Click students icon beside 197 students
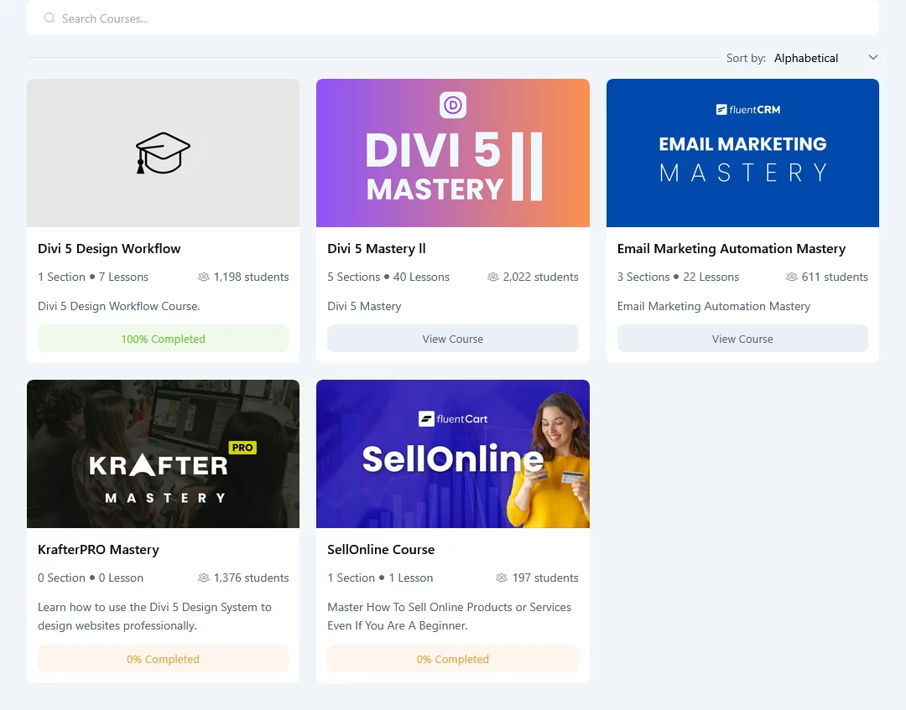This screenshot has height=710, width=906. pos(502,578)
